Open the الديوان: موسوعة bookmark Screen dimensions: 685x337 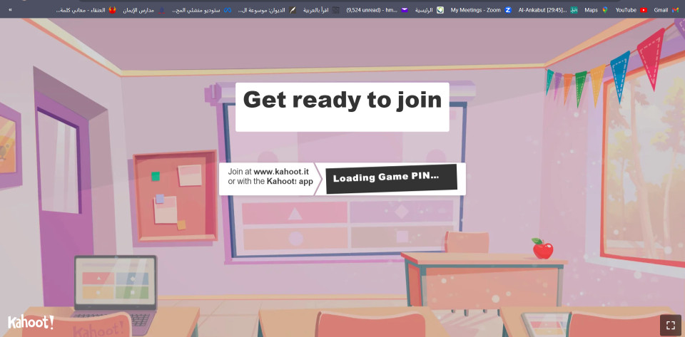(x=267, y=9)
